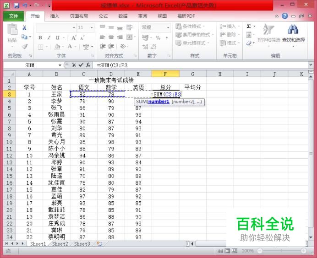Image resolution: width=317 pixels, height=258 pixels.
Task: Click the Copy icon
Action: coord(24,37)
